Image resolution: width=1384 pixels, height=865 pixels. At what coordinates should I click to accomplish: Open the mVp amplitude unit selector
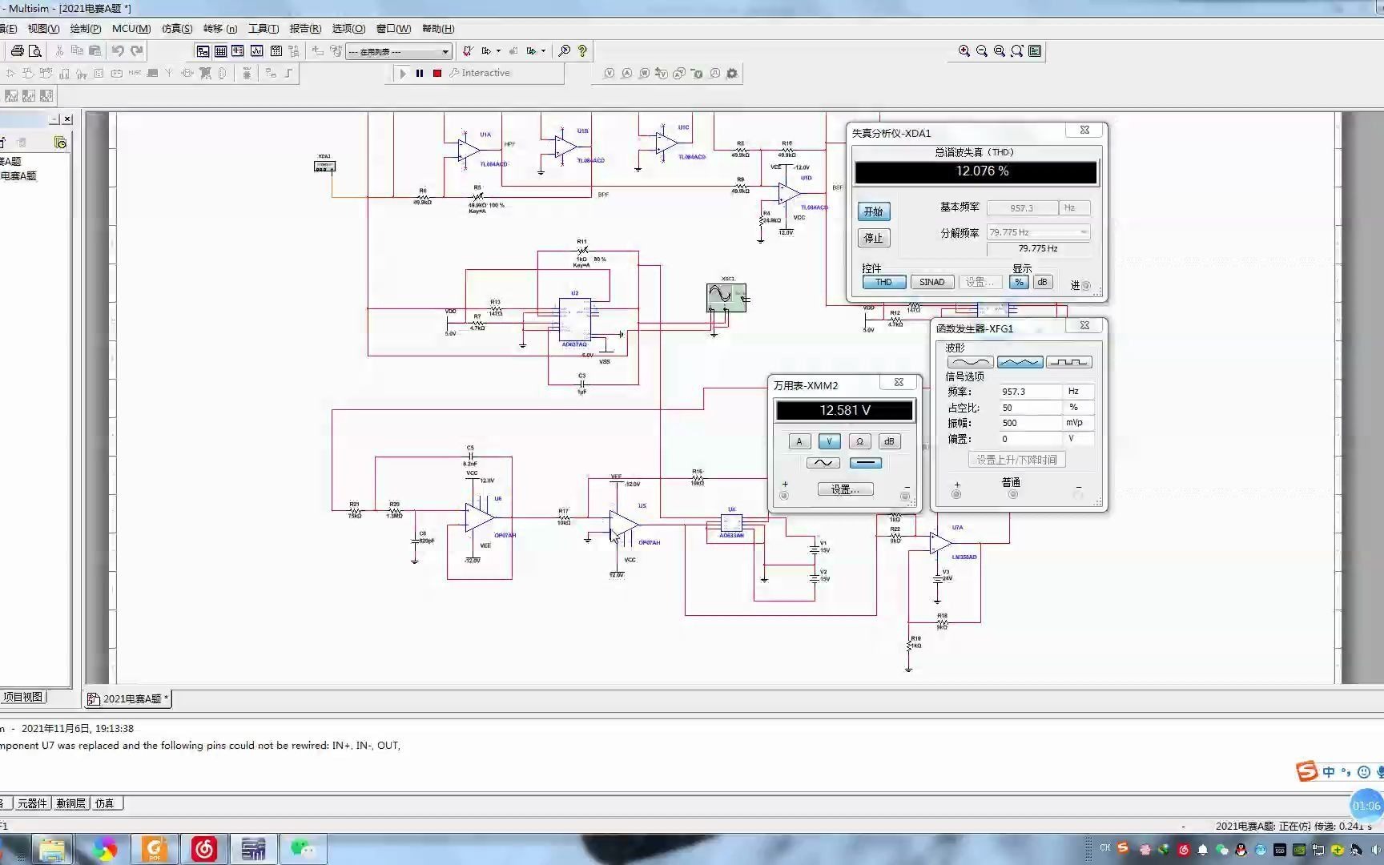pos(1078,423)
